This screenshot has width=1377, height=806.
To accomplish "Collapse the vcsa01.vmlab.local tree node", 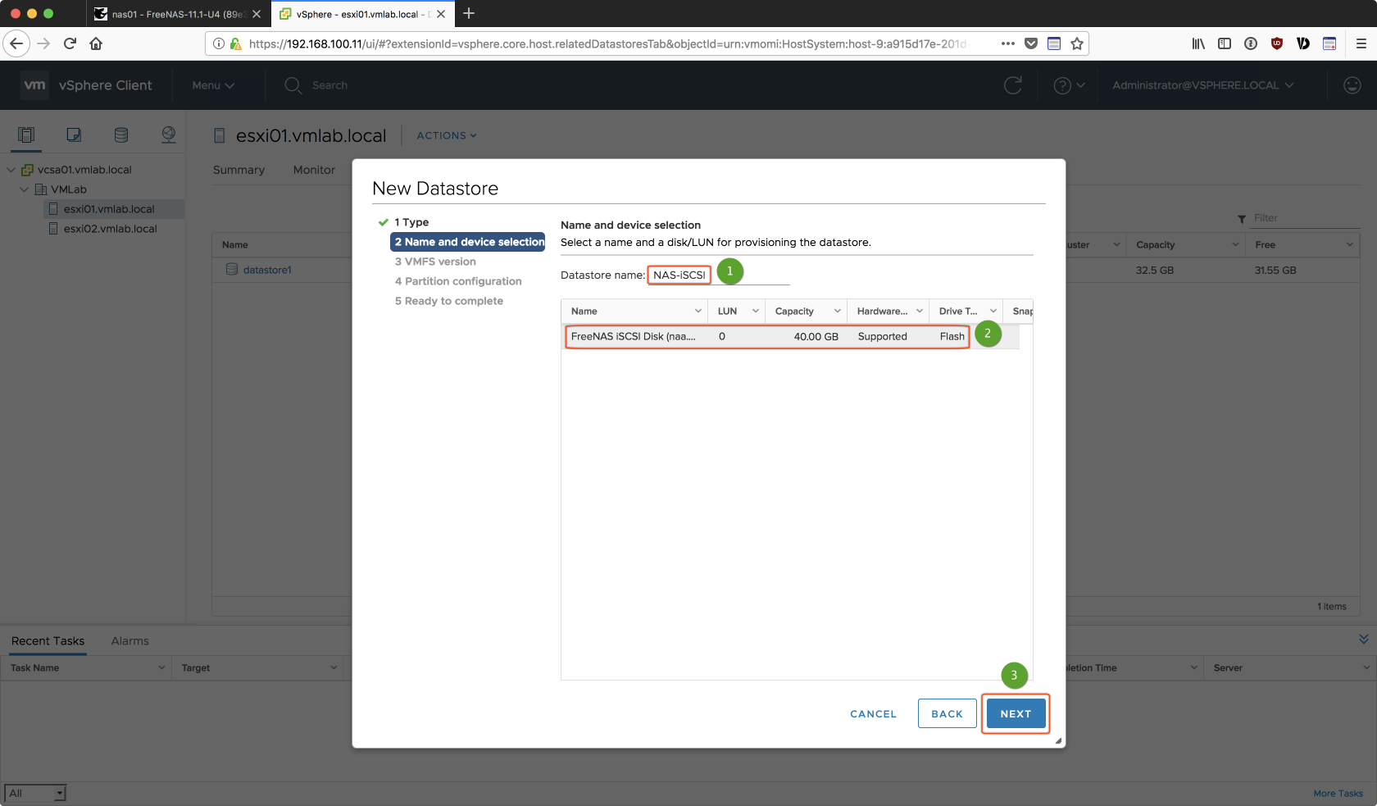I will tap(11, 170).
